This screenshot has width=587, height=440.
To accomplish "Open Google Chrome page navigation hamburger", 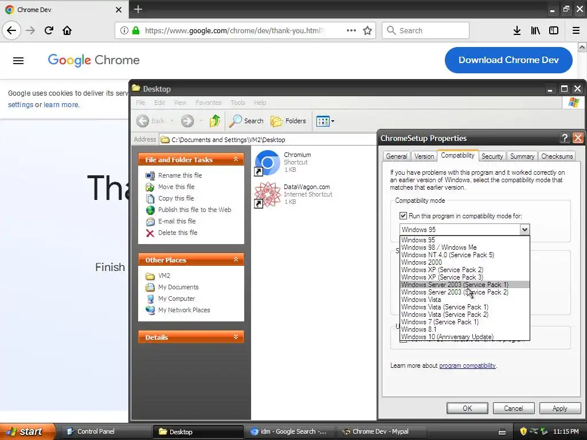I will 18,61.
